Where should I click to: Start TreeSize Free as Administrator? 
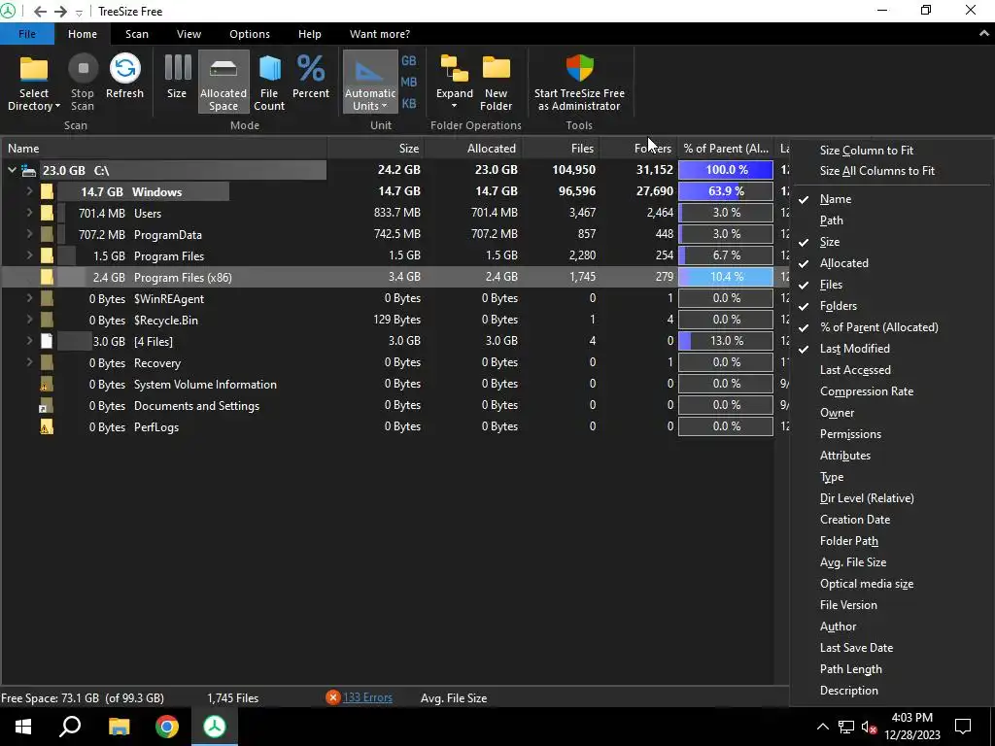tap(579, 83)
